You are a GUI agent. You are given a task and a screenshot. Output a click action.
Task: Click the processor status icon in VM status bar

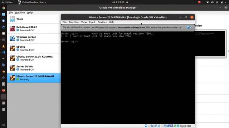[172, 126]
